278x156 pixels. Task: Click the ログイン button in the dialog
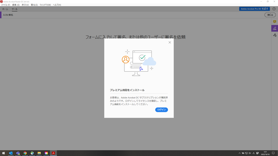click(x=161, y=110)
